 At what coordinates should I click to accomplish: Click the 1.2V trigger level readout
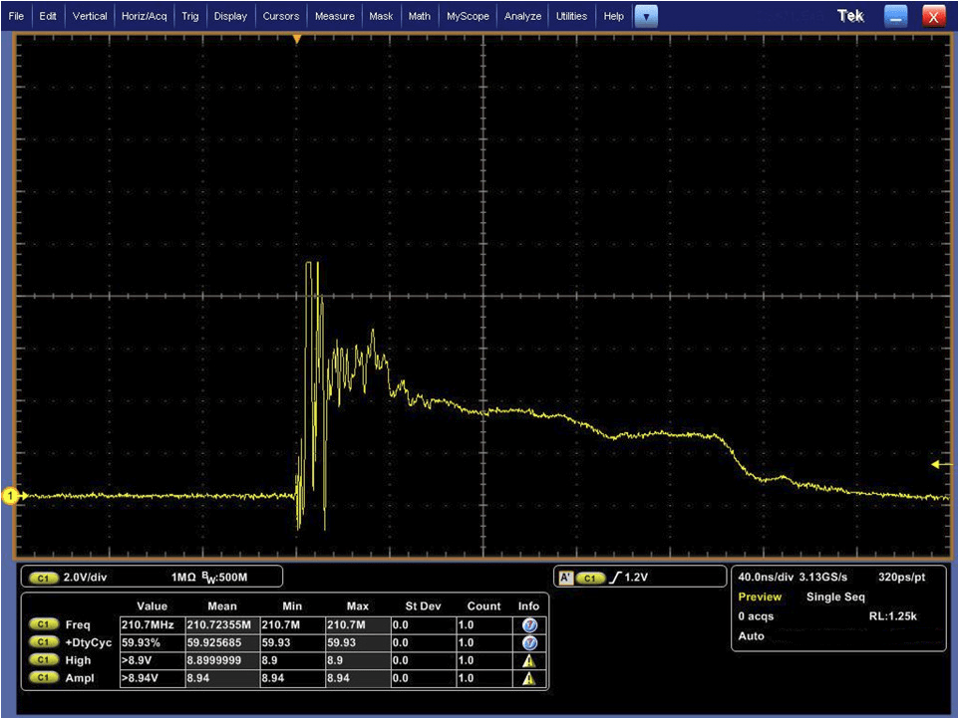tap(637, 578)
